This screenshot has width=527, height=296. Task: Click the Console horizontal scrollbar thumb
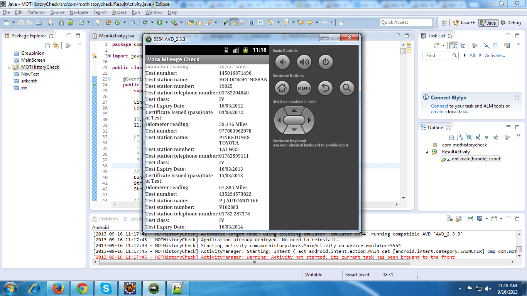pyautogui.click(x=254, y=262)
